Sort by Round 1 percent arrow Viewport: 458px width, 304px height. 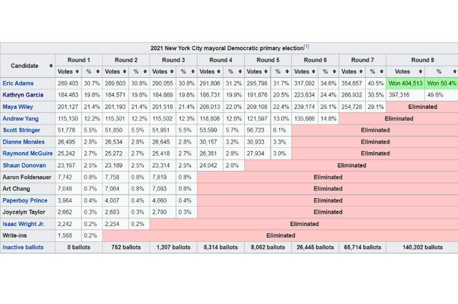98,72
